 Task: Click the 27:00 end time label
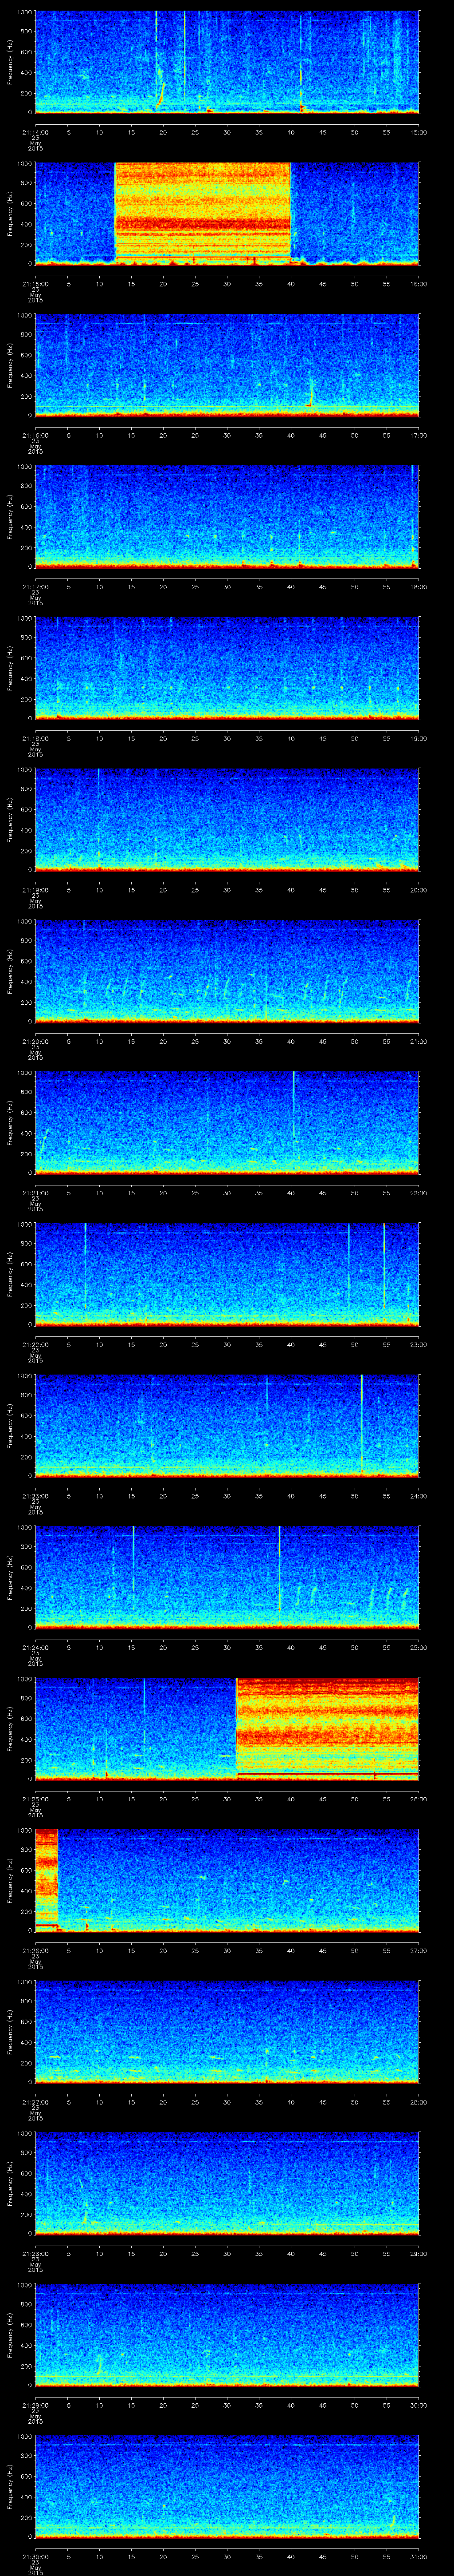[418, 1951]
